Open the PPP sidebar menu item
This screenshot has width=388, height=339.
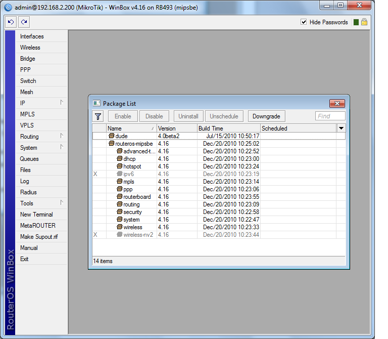pyautogui.click(x=41, y=70)
